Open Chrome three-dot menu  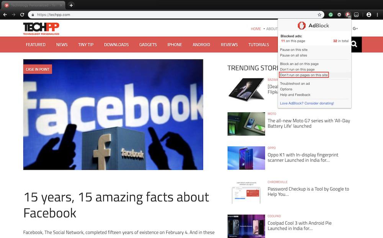click(377, 15)
